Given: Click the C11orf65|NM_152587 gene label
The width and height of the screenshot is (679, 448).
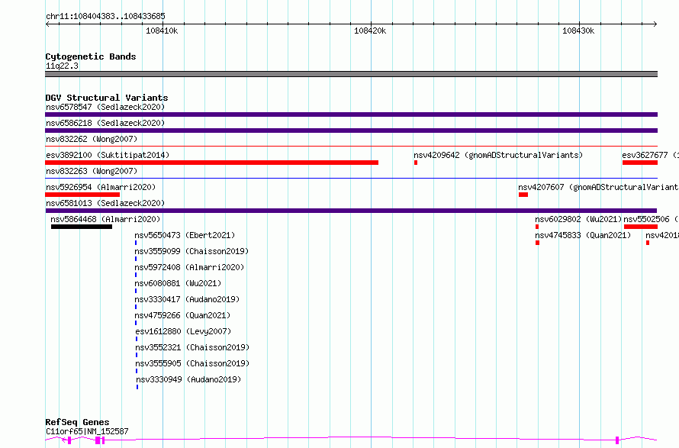Looking at the screenshot, I should (x=87, y=431).
